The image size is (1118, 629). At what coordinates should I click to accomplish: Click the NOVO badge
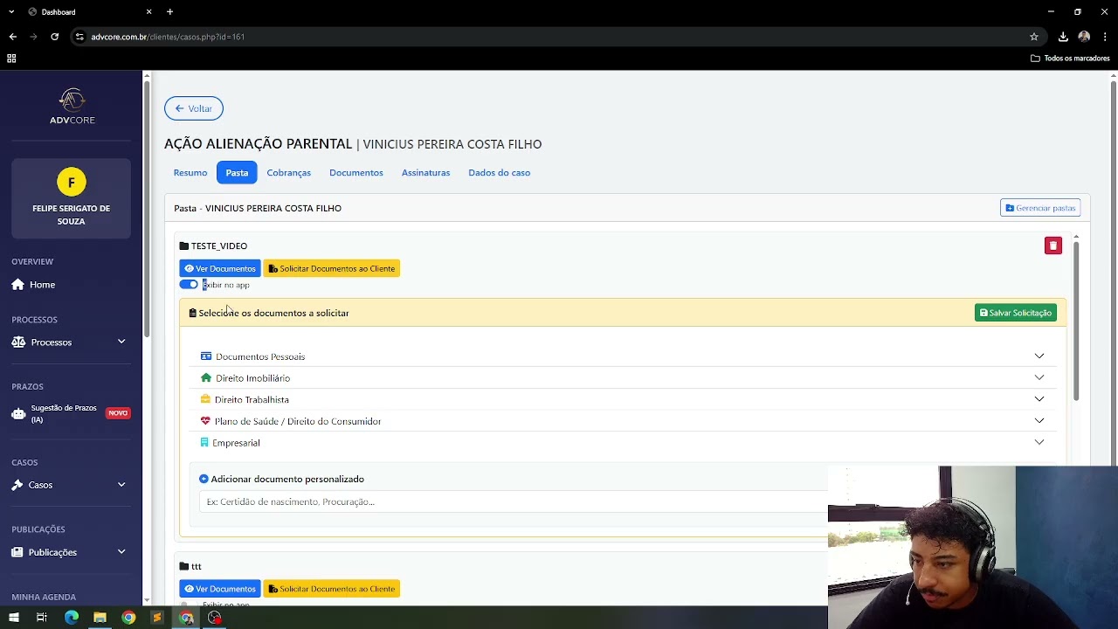click(118, 413)
